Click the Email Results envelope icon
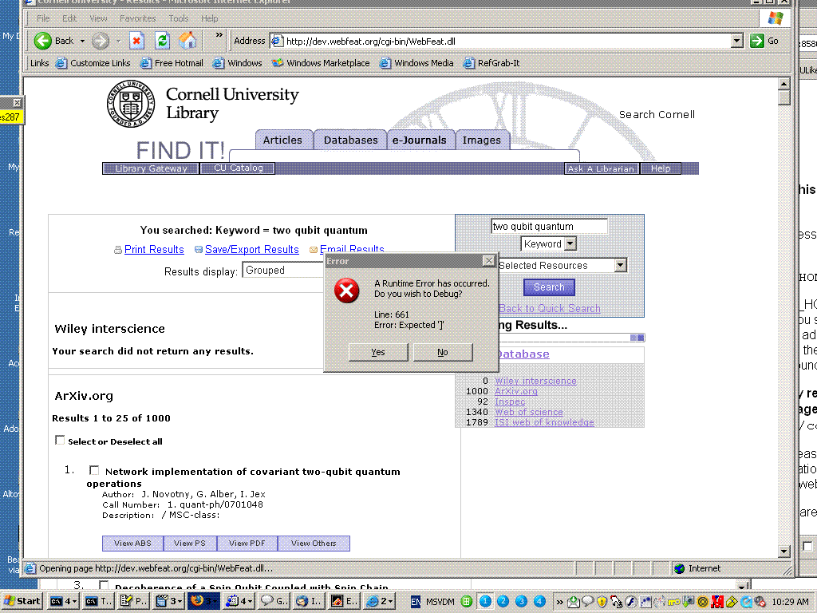The width and height of the screenshot is (817, 613). click(313, 250)
